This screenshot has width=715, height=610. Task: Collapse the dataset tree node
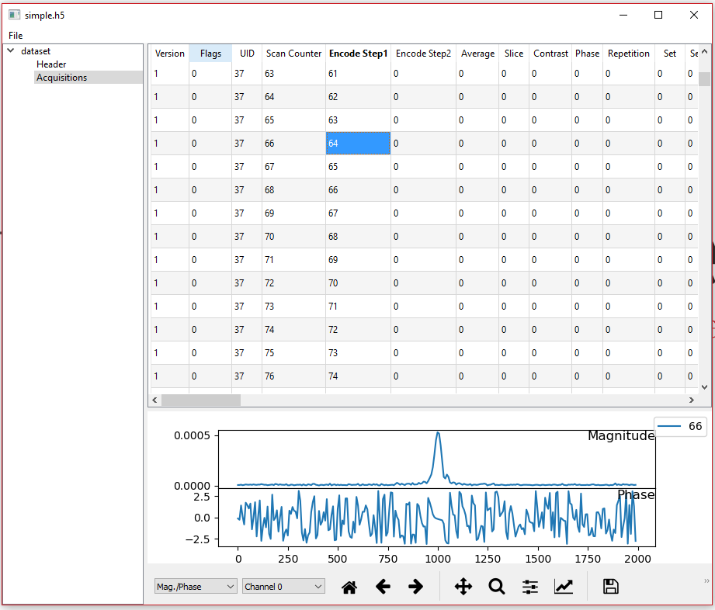11,50
